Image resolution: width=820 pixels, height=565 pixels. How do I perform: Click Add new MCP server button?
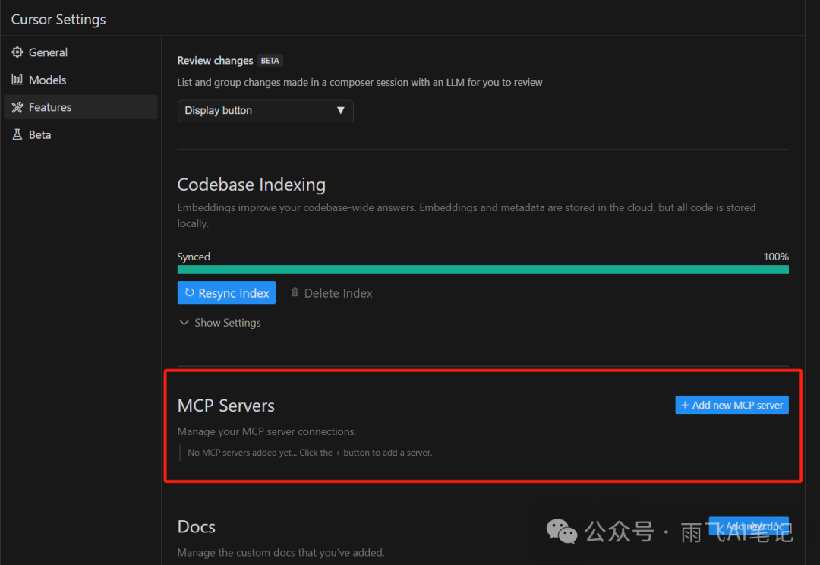732,405
